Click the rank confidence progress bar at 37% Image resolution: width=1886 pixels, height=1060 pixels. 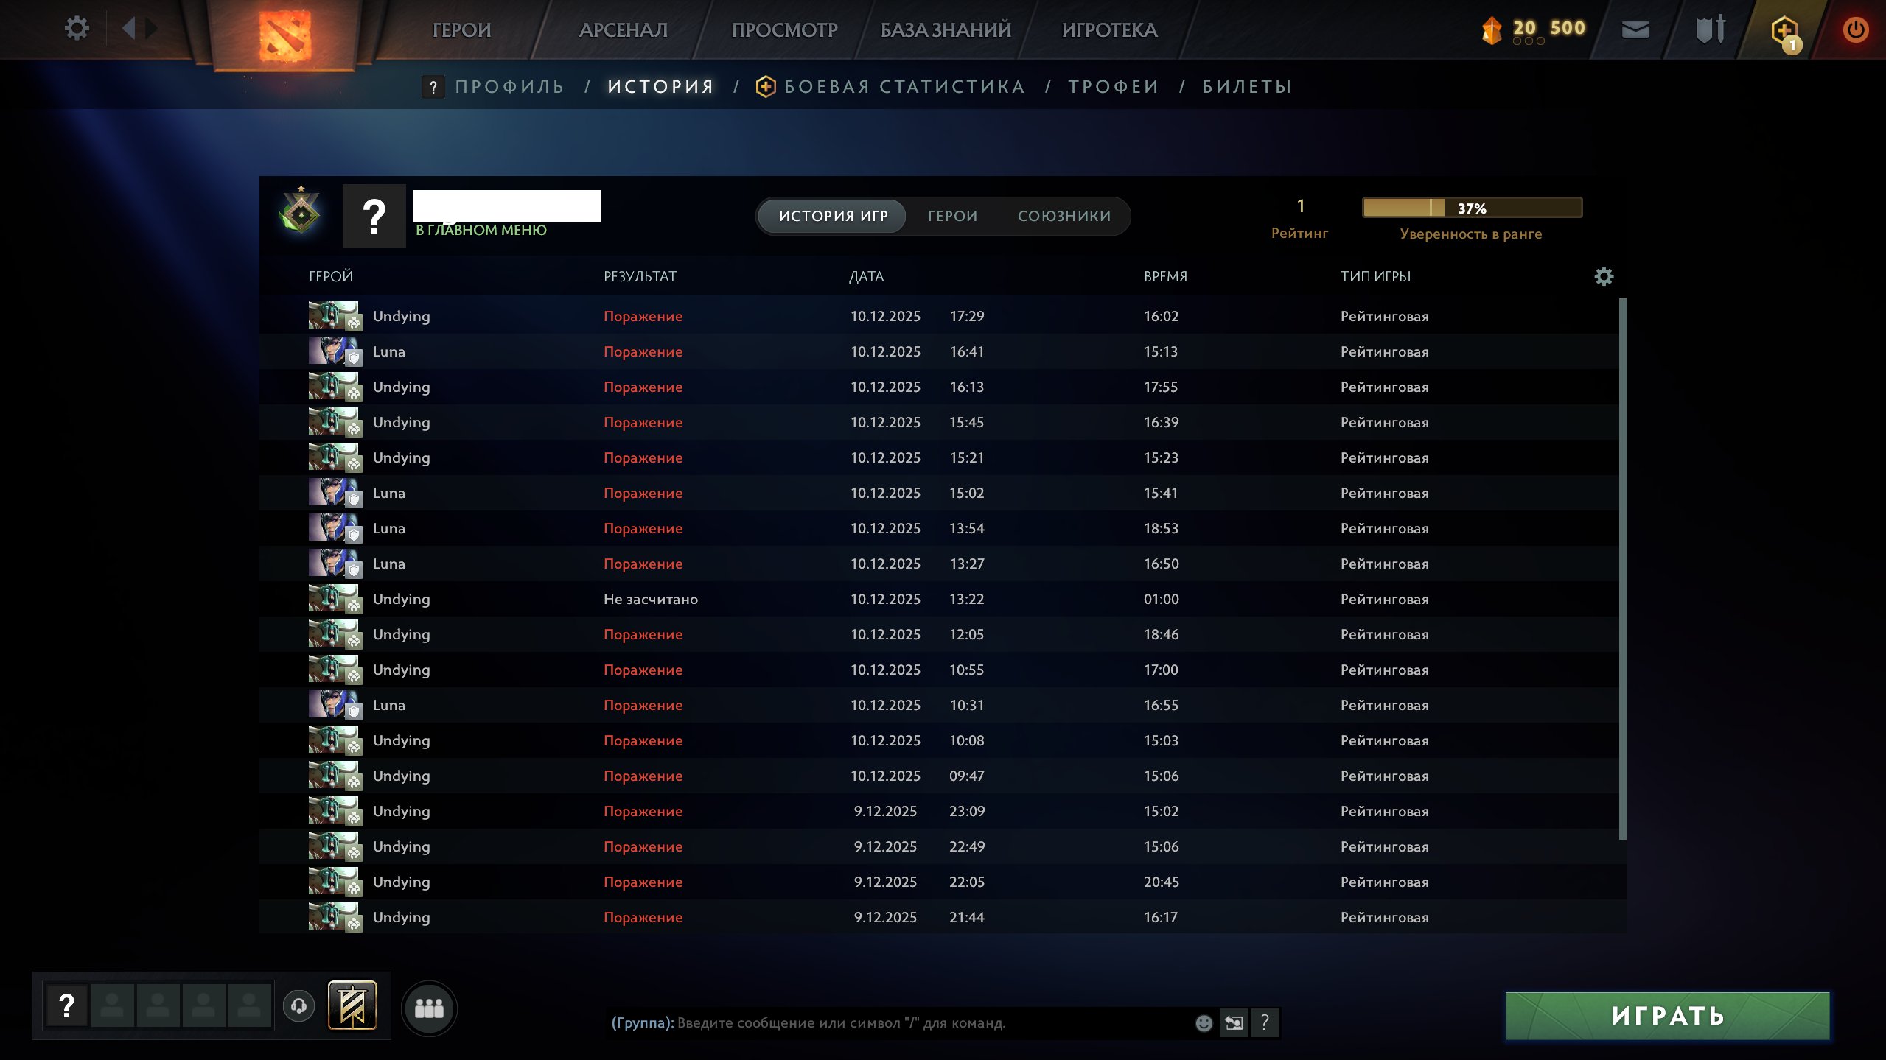click(1474, 208)
